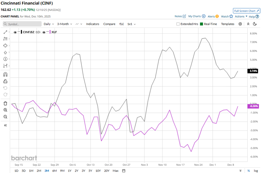Pick the numbered label tool
Screen dimensions: 261x173
tap(5, 59)
